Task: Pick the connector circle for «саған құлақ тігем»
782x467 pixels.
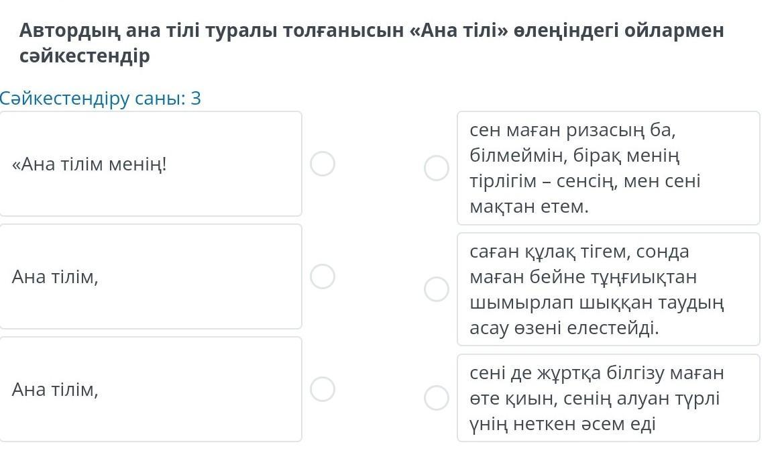Action: click(437, 289)
